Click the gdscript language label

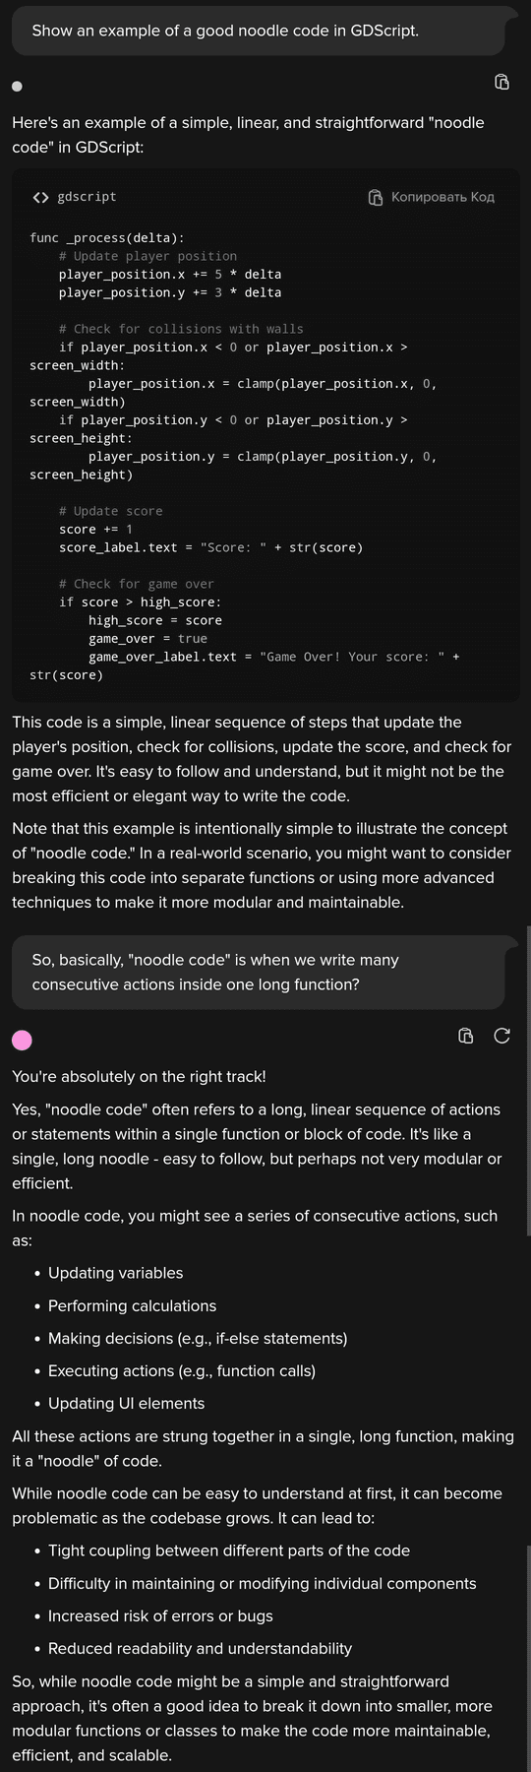tap(87, 197)
